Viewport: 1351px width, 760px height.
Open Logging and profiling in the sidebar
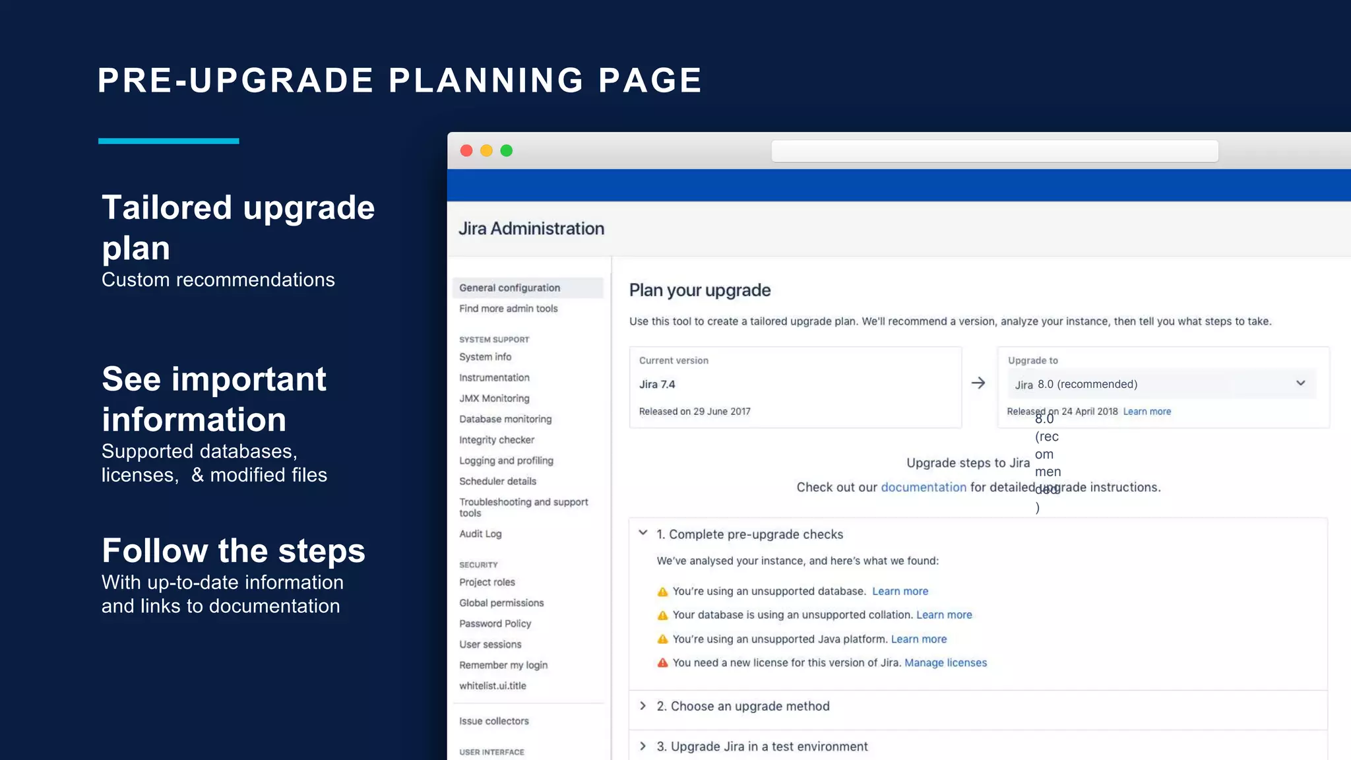(x=506, y=460)
